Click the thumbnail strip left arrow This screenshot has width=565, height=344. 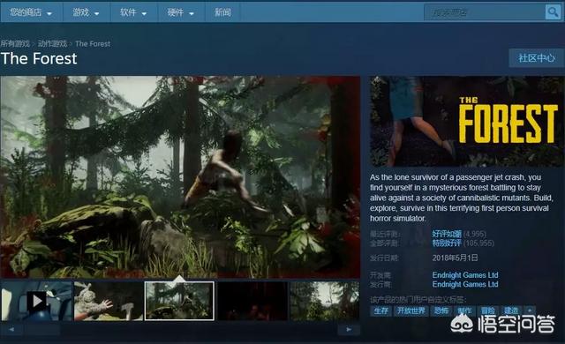[11, 329]
